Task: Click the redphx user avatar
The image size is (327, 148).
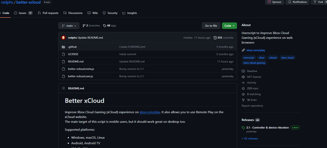Action: (x=63, y=38)
